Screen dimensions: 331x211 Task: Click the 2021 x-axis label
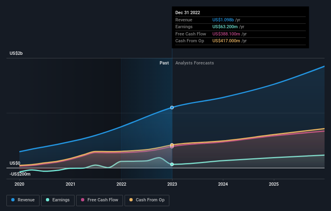point(70,184)
